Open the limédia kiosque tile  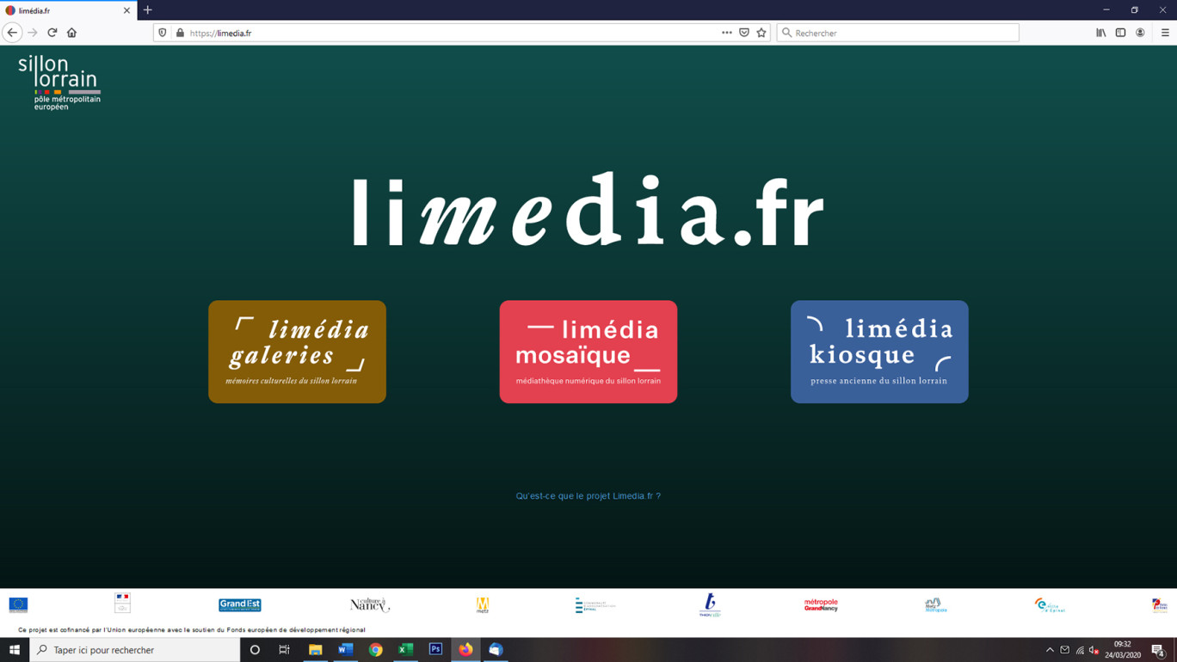pos(879,352)
